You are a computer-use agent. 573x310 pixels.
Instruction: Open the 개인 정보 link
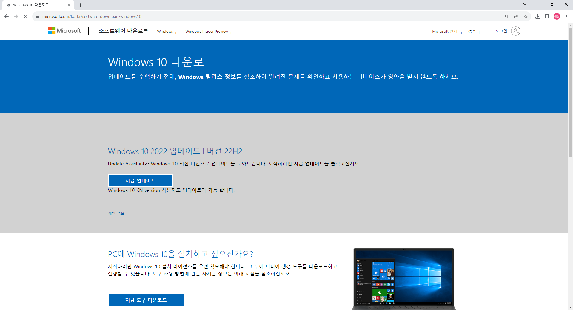pyautogui.click(x=116, y=213)
